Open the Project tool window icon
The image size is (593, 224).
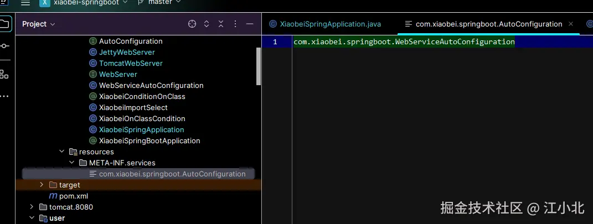pos(4,24)
